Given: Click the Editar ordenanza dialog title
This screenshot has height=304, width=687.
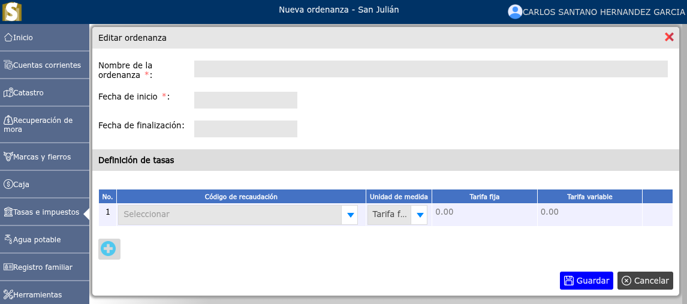Looking at the screenshot, I should click(132, 38).
